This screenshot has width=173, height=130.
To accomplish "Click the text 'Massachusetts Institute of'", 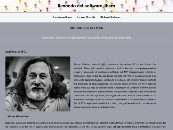I will coord(143,72).
